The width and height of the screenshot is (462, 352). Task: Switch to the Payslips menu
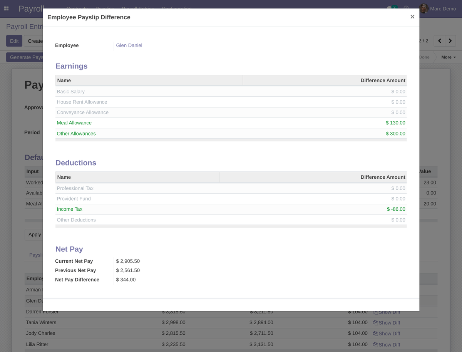tap(104, 8)
